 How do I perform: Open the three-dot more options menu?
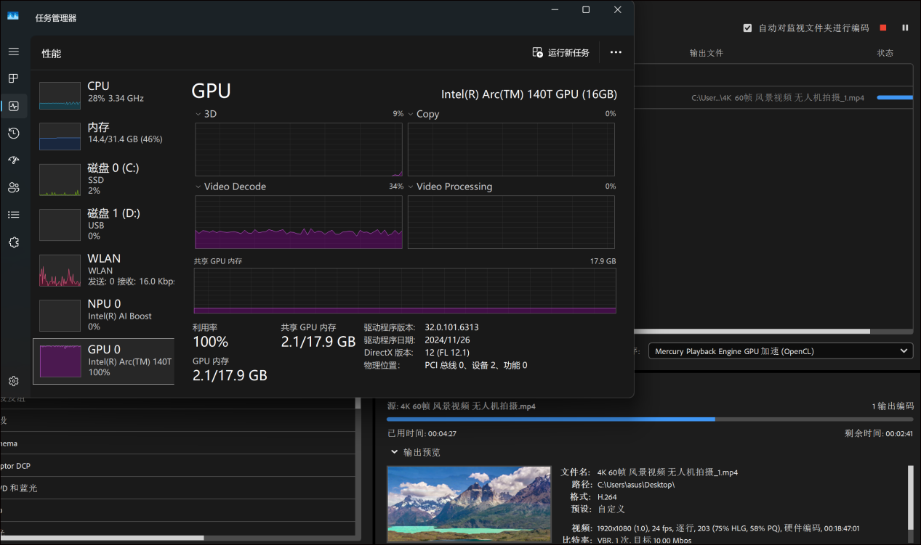(616, 52)
